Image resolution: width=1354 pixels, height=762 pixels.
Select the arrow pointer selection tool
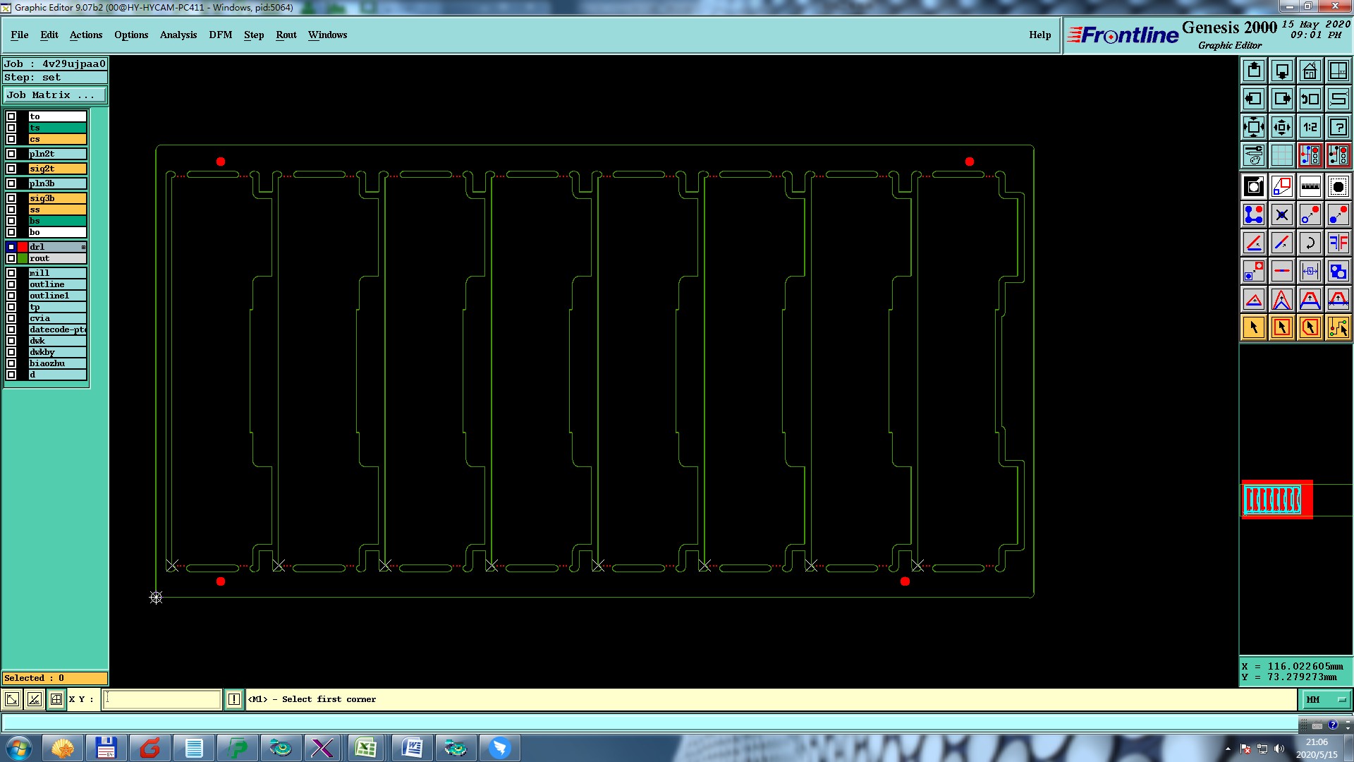(x=1254, y=327)
